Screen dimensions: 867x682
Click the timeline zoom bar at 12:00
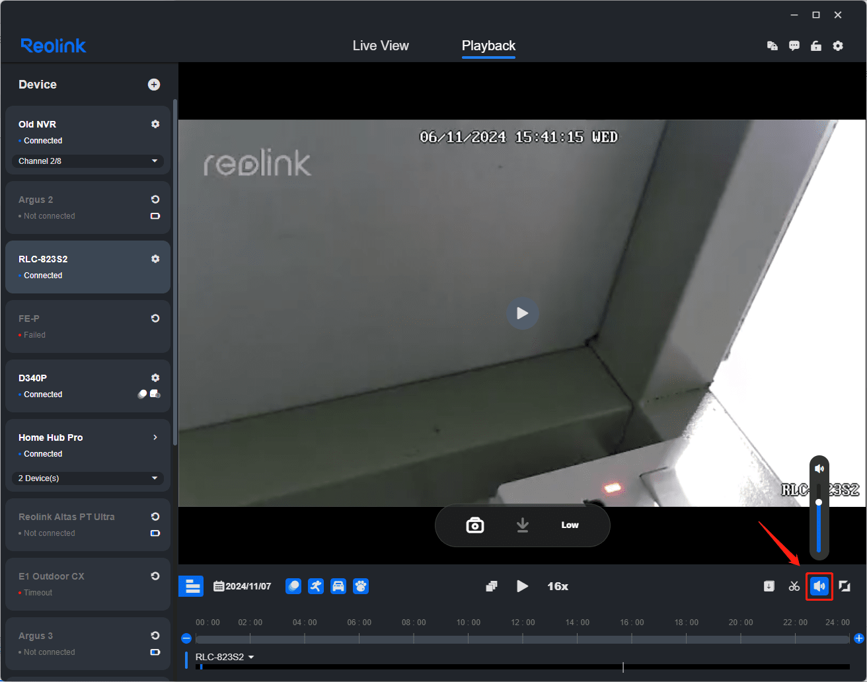coord(523,639)
